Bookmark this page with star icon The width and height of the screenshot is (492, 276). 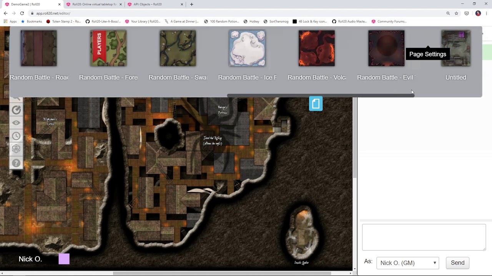(x=456, y=13)
